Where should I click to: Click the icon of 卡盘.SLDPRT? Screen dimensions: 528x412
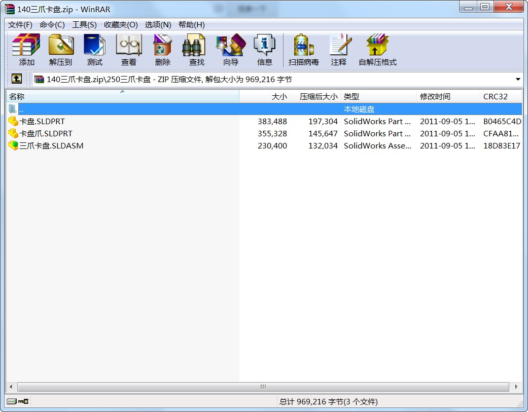tap(13, 121)
